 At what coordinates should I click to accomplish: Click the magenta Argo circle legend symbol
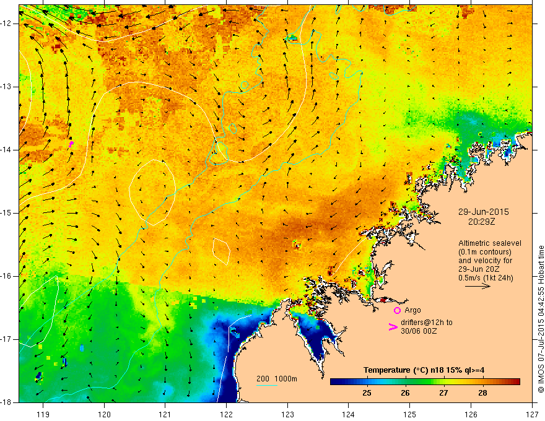point(397,311)
